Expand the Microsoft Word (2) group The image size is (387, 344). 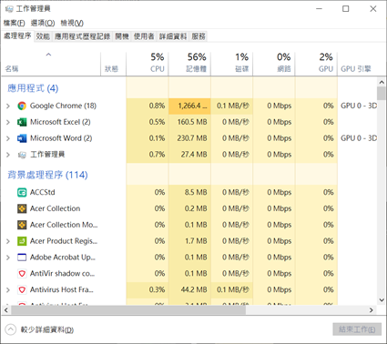coord(8,138)
